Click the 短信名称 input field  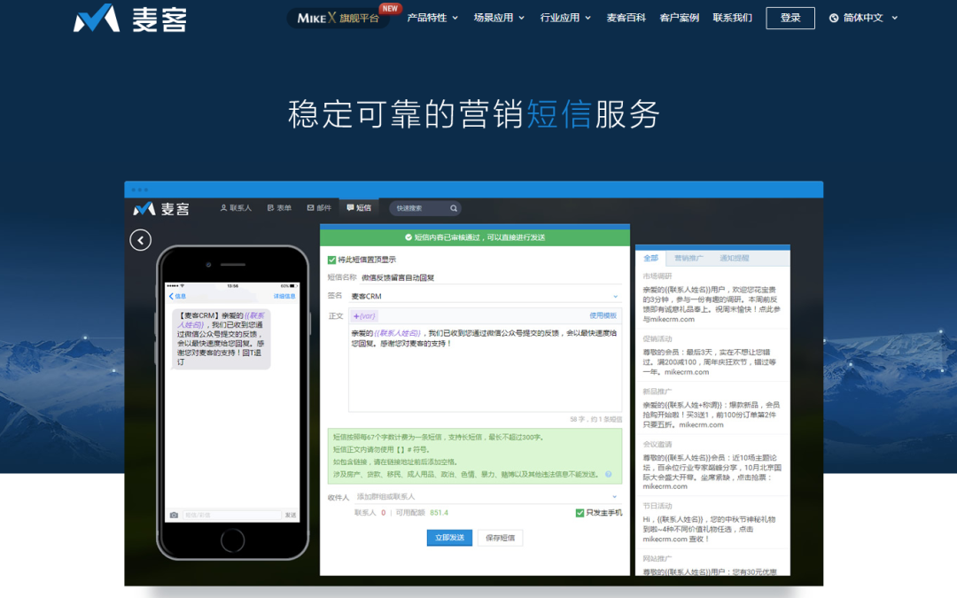[x=491, y=277]
